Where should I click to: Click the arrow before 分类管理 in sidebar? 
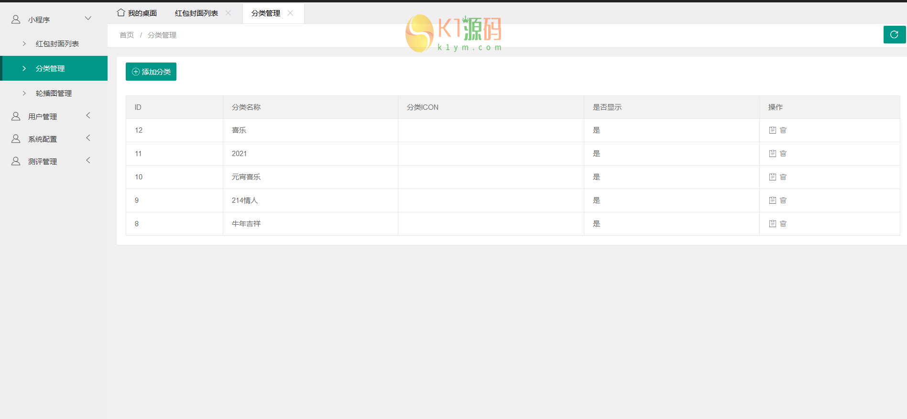[x=24, y=68]
